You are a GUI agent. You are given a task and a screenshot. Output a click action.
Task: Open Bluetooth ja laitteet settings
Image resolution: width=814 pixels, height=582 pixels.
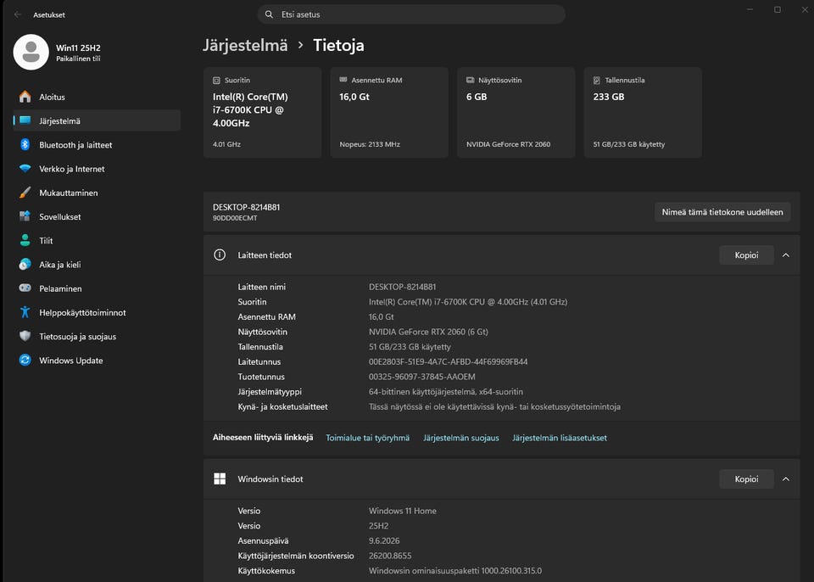97,144
